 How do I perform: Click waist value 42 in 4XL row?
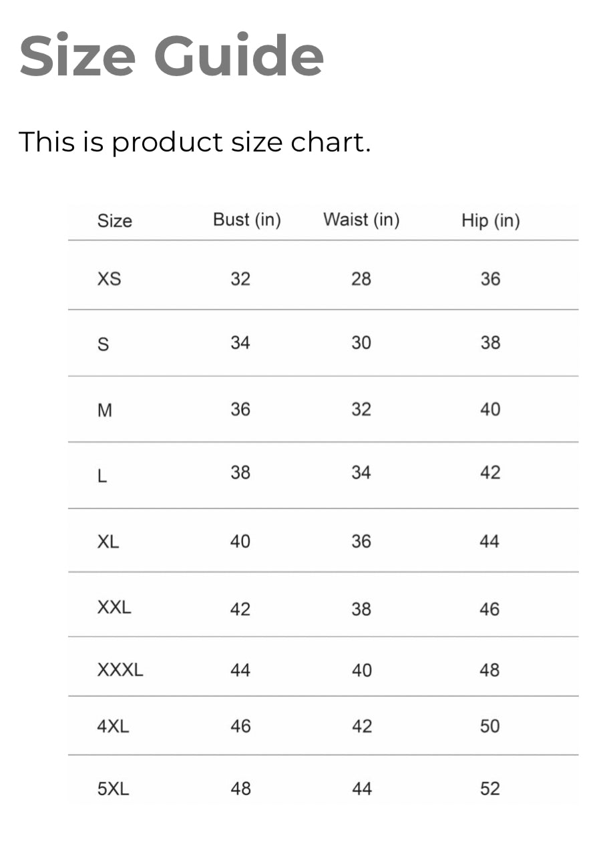tap(362, 727)
